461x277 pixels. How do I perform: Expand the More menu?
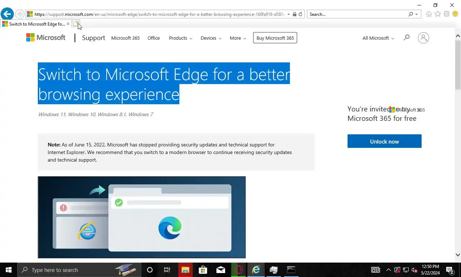click(x=238, y=38)
